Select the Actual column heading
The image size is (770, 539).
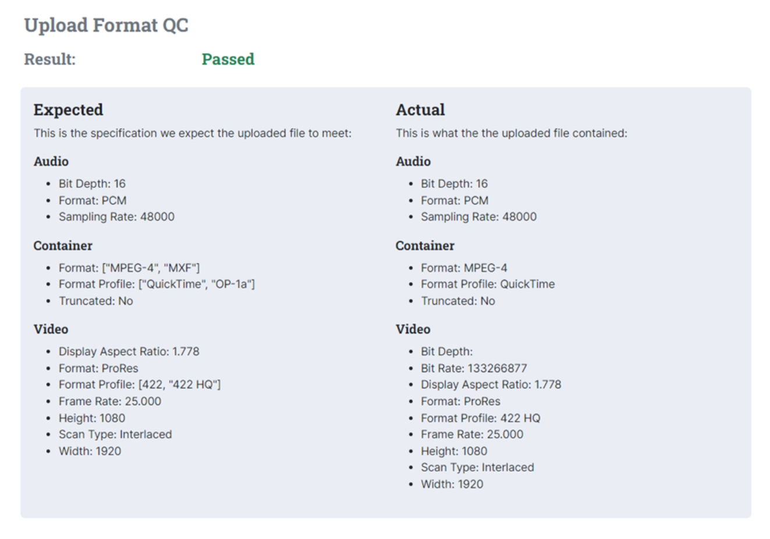pyautogui.click(x=420, y=110)
